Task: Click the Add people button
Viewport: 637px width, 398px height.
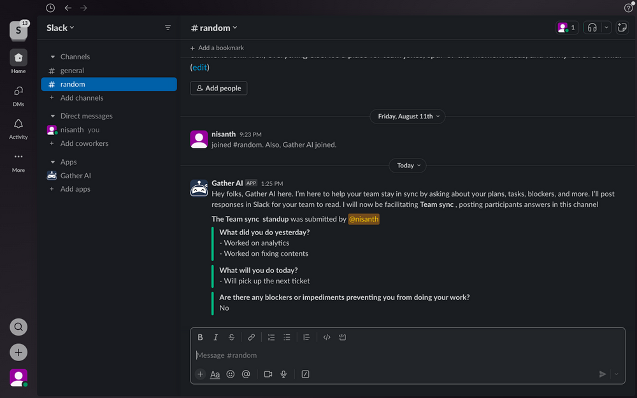Action: tap(218, 88)
